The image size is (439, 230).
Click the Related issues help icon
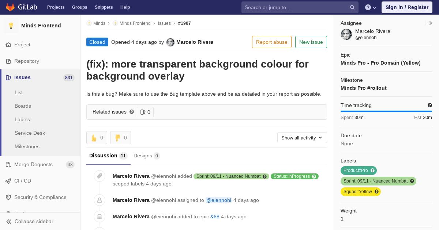tap(132, 112)
